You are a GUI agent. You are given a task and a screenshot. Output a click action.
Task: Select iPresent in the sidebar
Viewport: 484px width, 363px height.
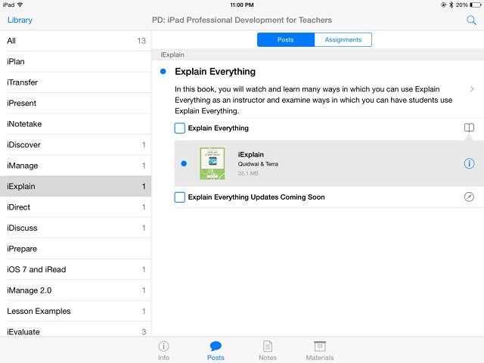point(76,103)
